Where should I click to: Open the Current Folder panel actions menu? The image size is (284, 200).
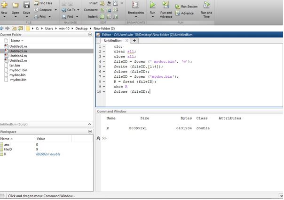coord(90,35)
